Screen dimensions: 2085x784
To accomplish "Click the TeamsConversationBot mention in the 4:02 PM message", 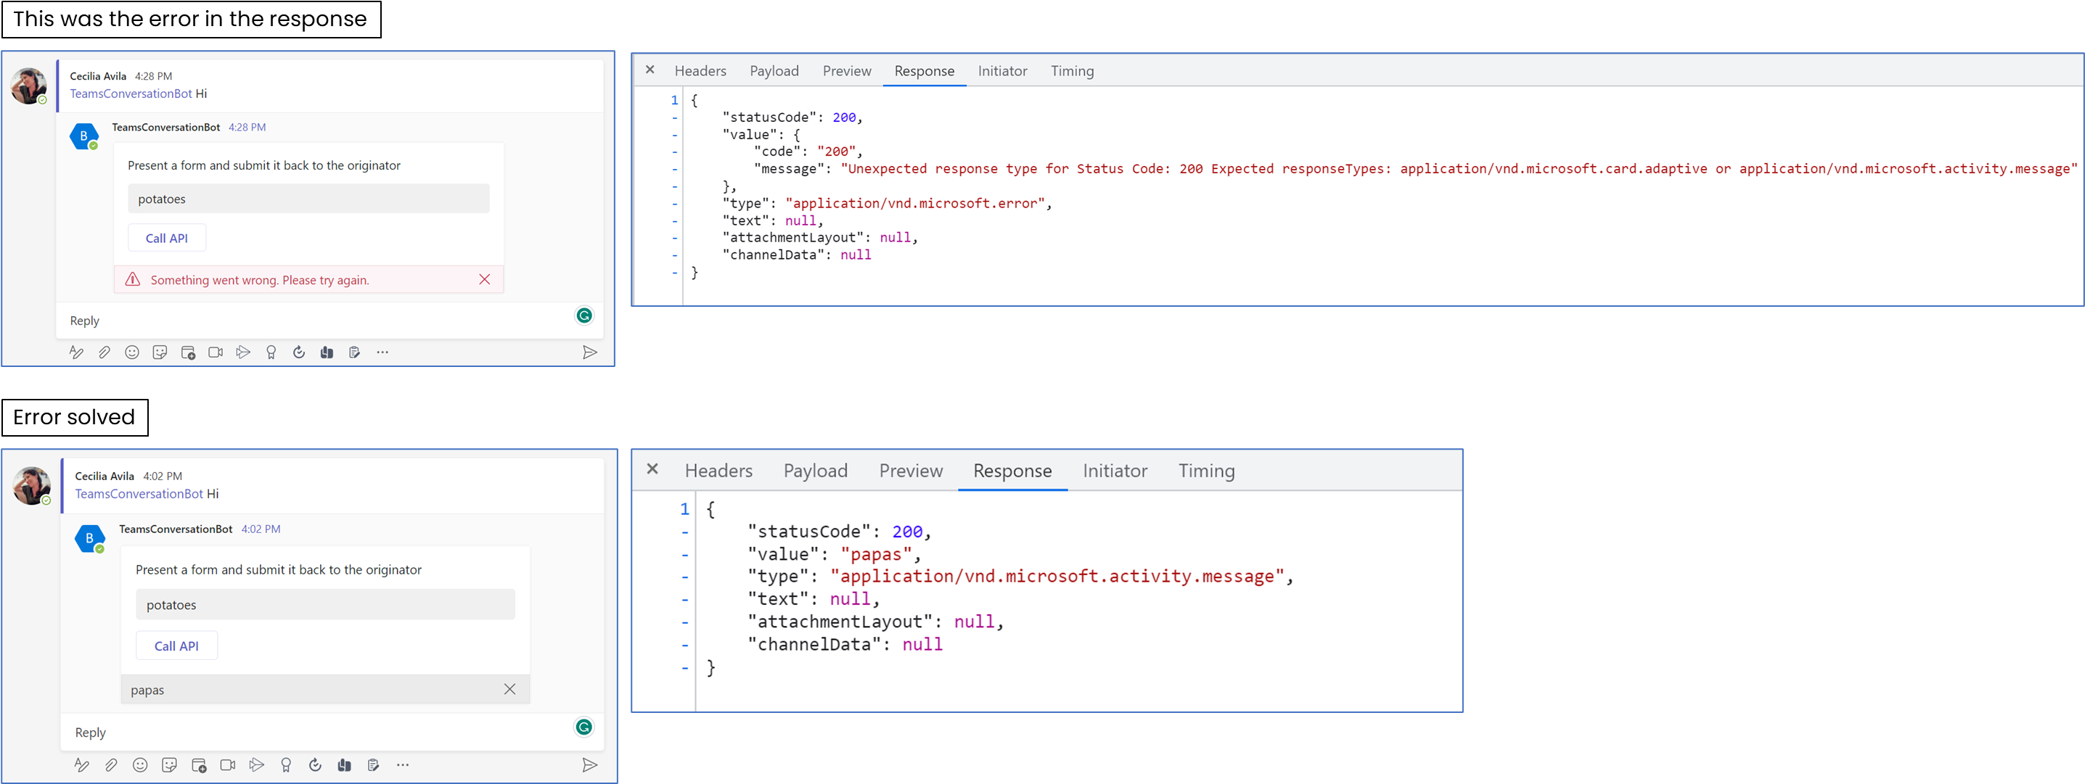I will pyautogui.click(x=139, y=494).
